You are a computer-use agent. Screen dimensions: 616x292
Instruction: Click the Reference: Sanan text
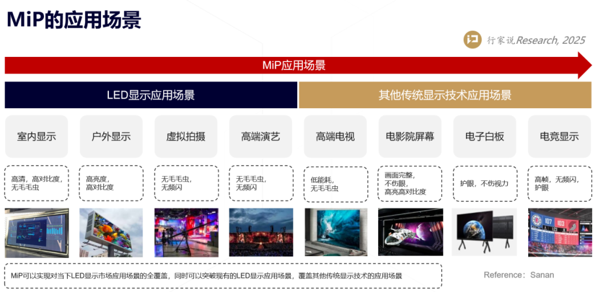tap(518, 275)
